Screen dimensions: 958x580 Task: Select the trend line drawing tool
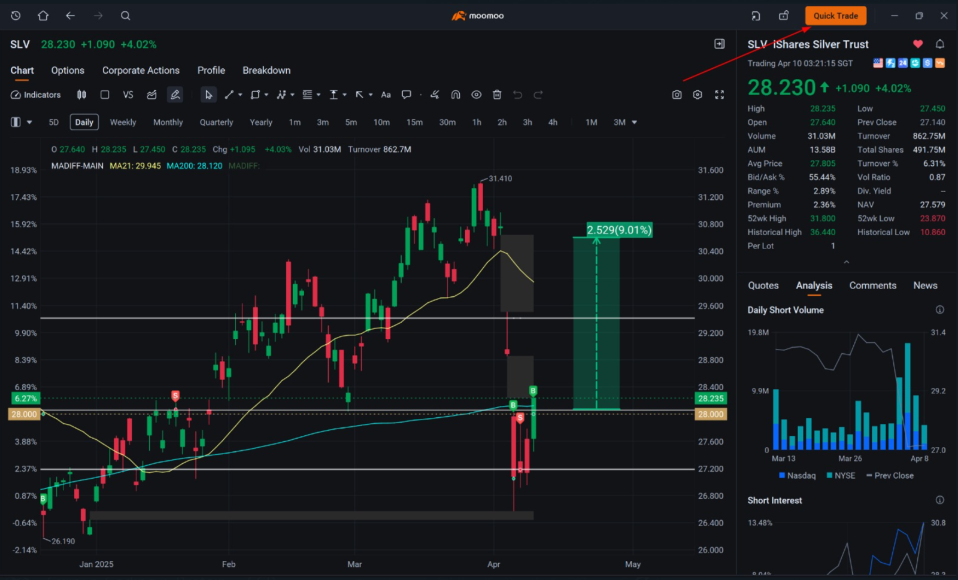point(229,95)
